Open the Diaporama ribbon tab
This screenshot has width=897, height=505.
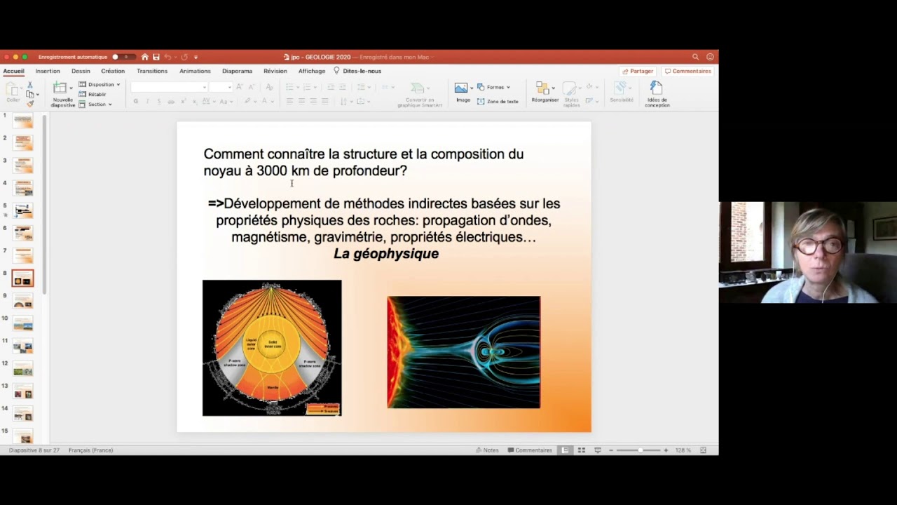click(x=237, y=71)
